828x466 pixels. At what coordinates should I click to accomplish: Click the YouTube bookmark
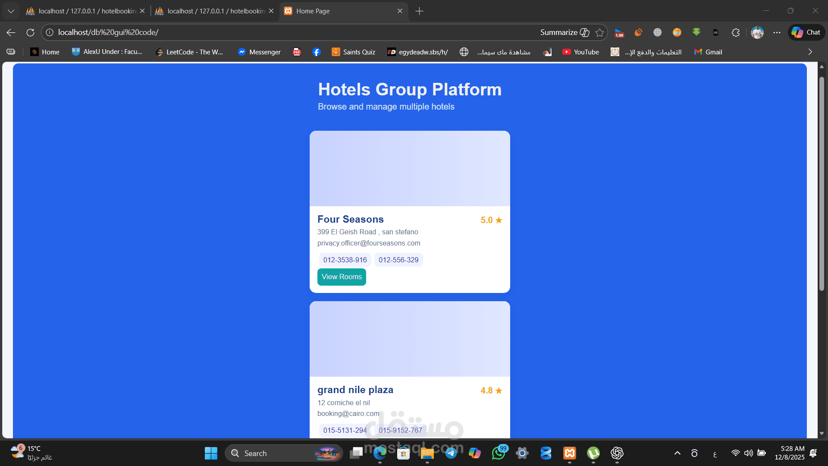tap(580, 52)
